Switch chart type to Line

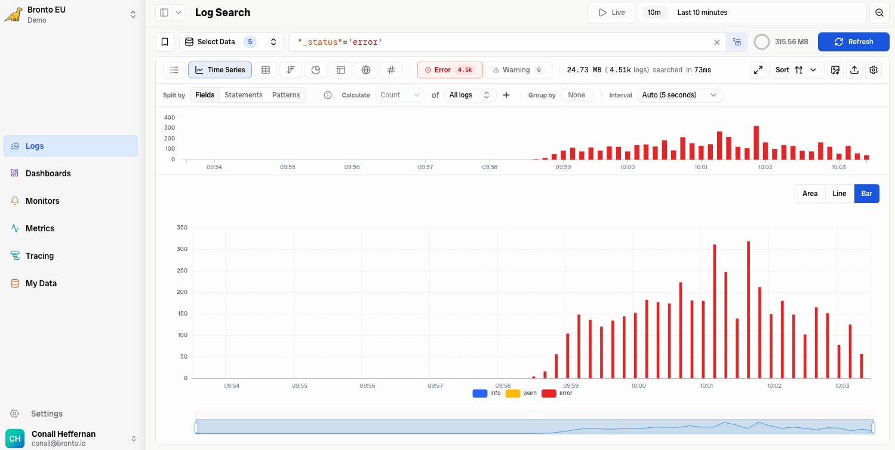click(x=839, y=194)
